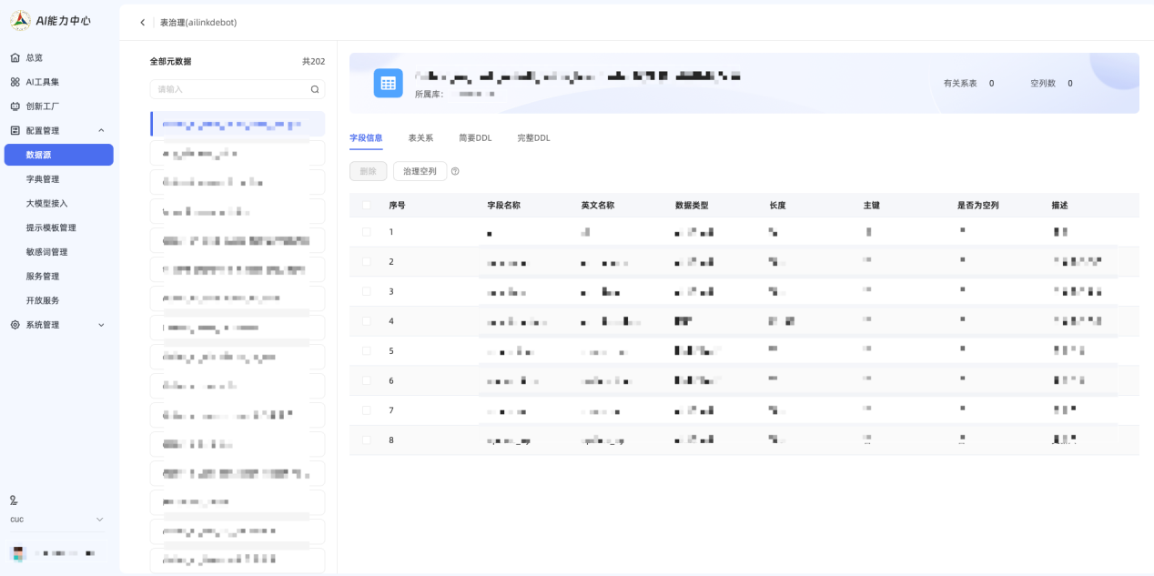1154x576 pixels.
Task: Open 总览 home icon in sidebar
Action: click(x=15, y=57)
